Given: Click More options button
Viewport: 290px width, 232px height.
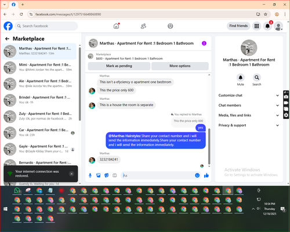Looking at the screenshot, I should pos(180,66).
